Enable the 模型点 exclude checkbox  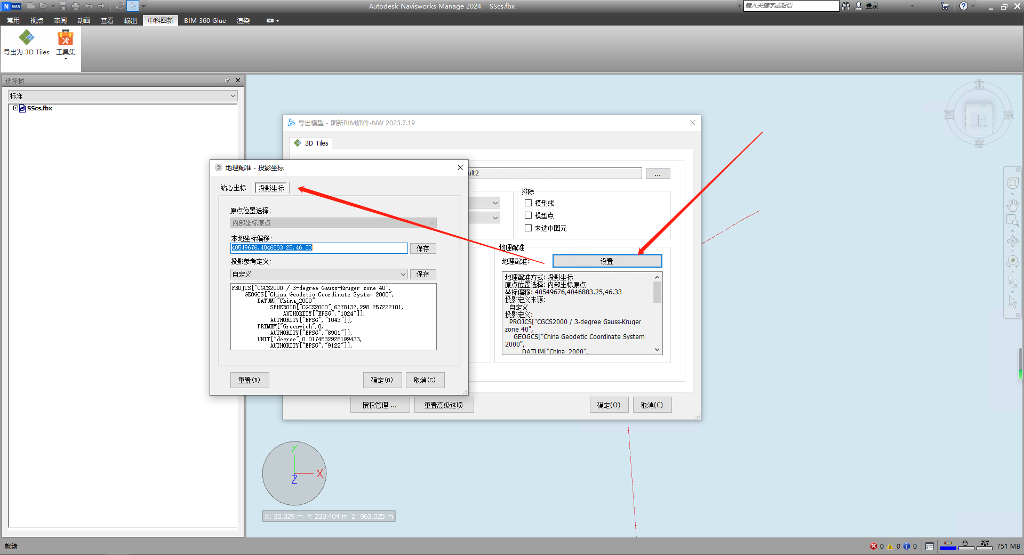(528, 215)
